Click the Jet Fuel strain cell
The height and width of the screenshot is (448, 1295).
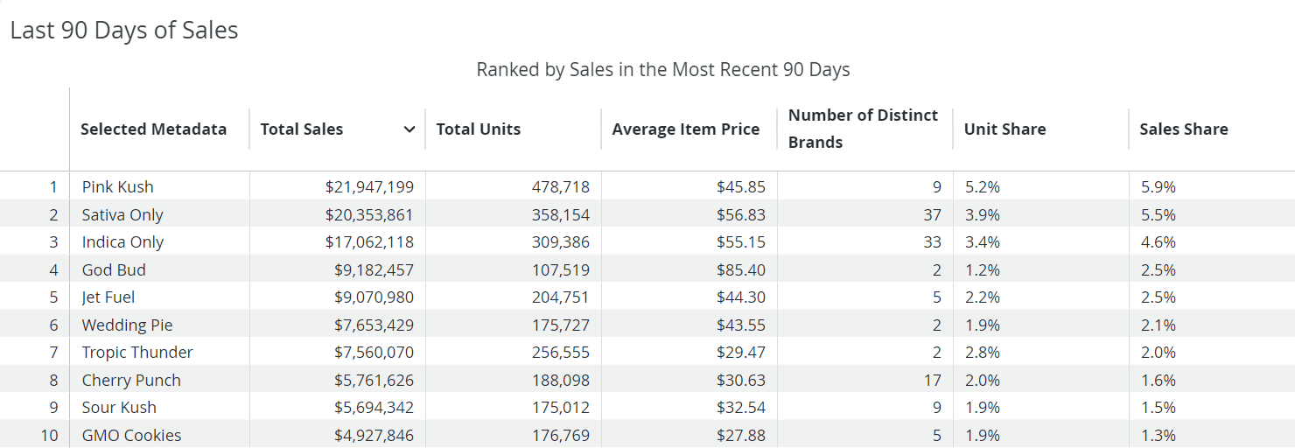pos(108,297)
